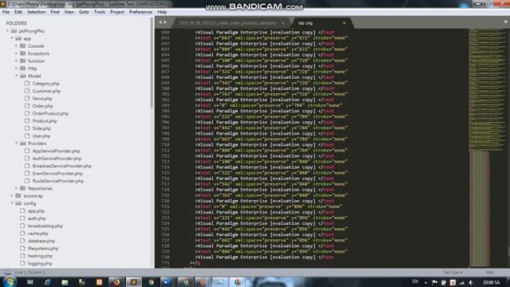Switch to the create_order_products_table.php tab
This screenshot has width=510, height=287.
pyautogui.click(x=228, y=23)
